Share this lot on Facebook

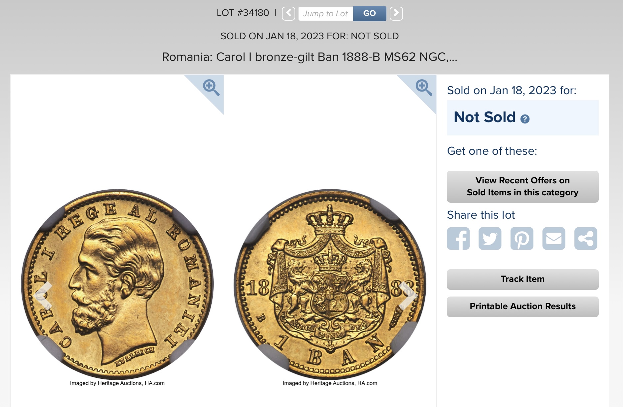coord(458,238)
